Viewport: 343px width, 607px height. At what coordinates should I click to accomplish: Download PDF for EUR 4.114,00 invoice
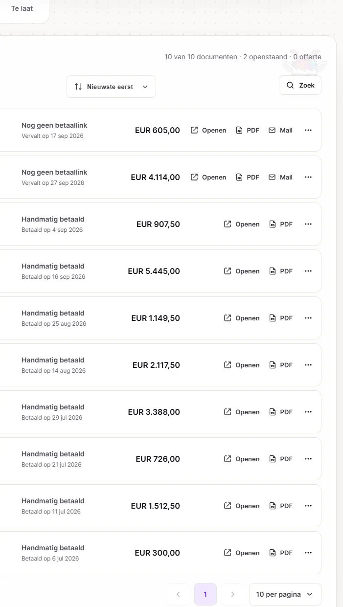(248, 177)
